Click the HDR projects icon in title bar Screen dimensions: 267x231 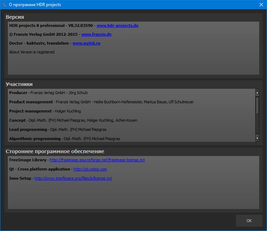(4, 5)
